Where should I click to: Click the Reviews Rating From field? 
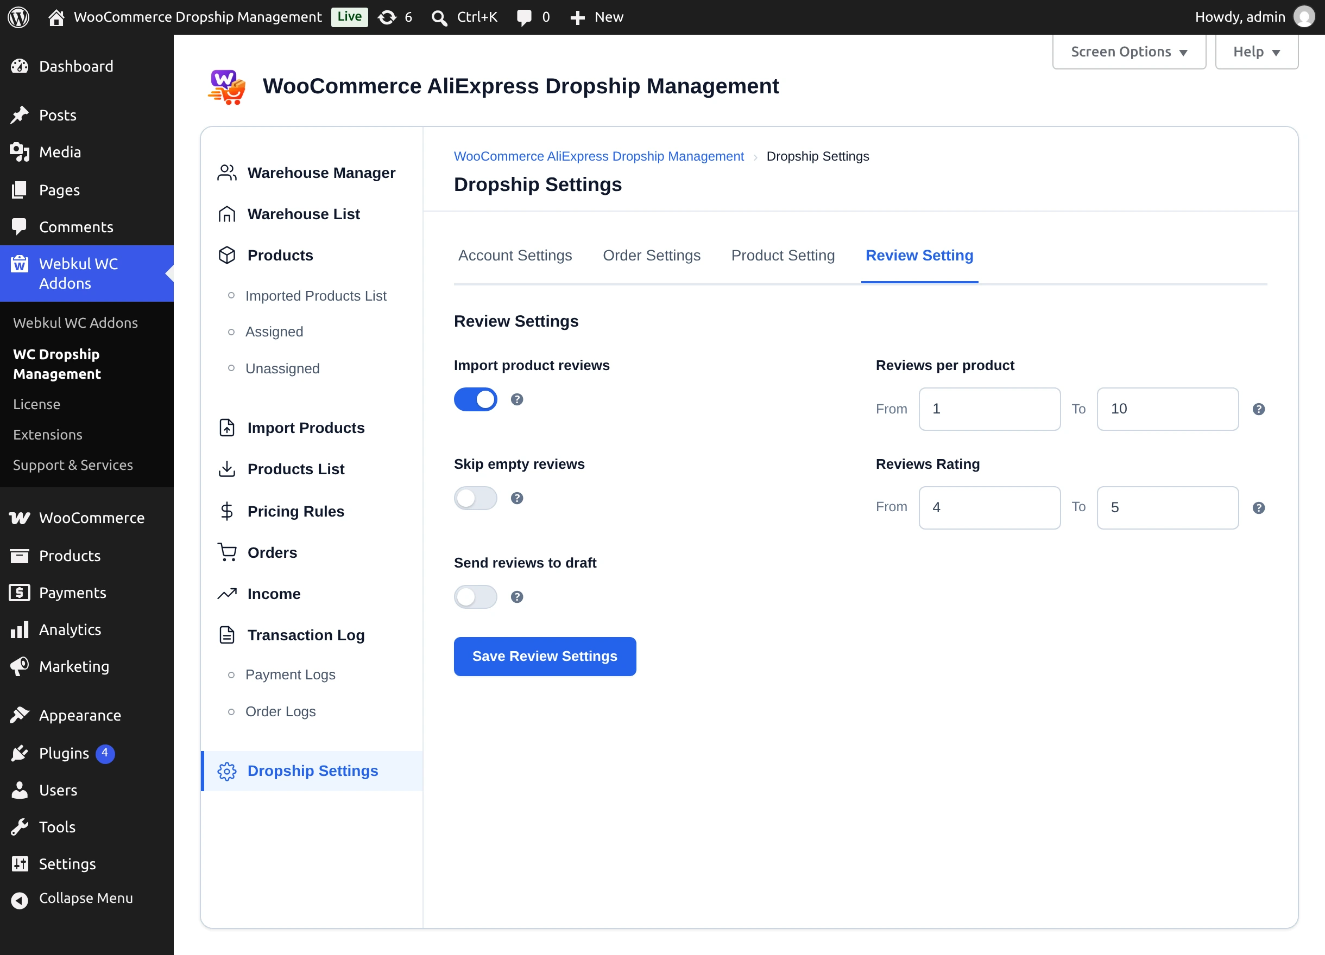989,508
